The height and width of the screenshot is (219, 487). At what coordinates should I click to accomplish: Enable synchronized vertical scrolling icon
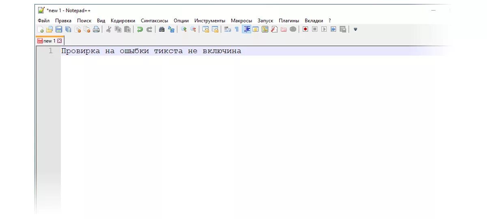[x=206, y=29]
